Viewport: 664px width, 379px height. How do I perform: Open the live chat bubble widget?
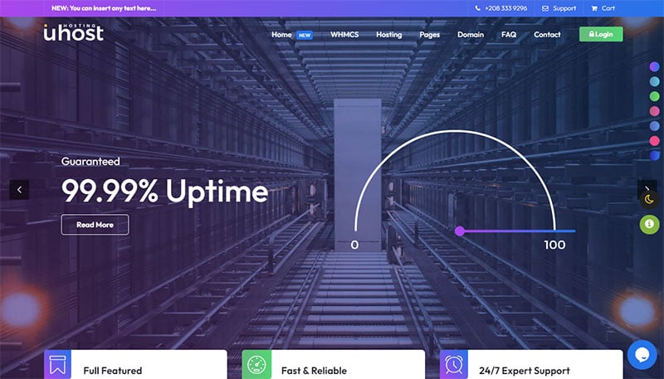tap(642, 355)
